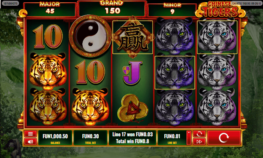Viewport: 263px width, 158px height.
Task: Enable autoplay with the circular arrows icon
Action: (199, 134)
